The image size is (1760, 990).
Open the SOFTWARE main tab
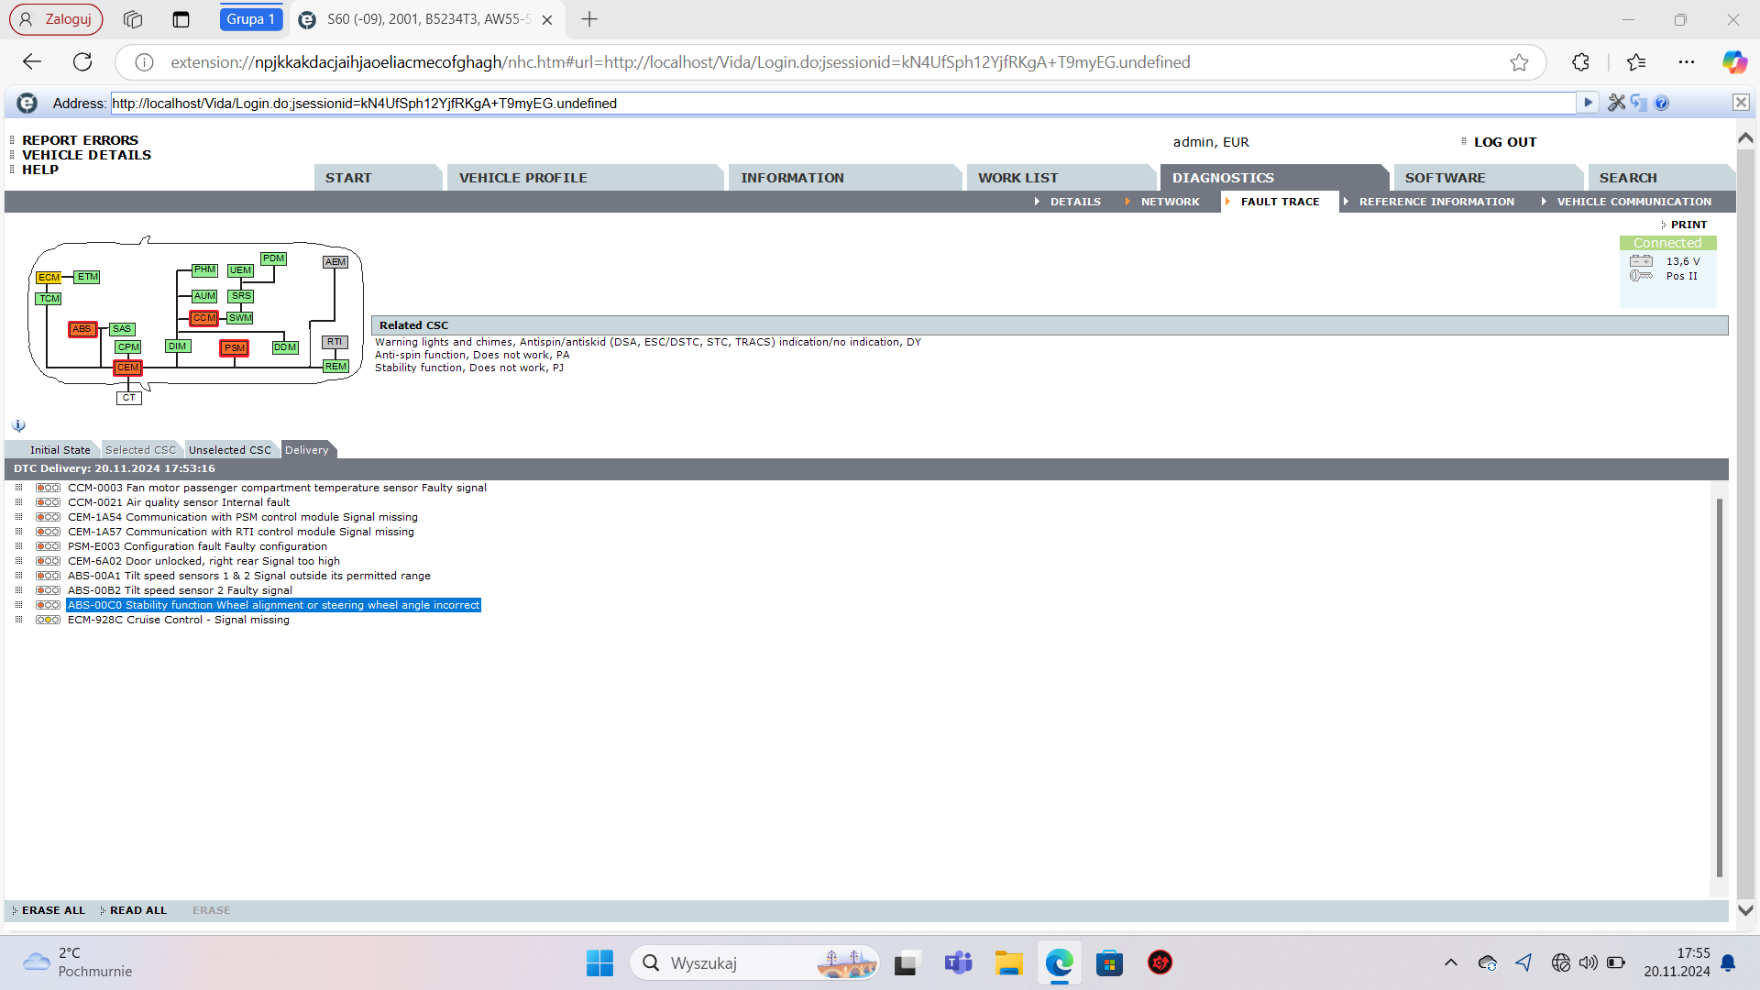tap(1445, 178)
